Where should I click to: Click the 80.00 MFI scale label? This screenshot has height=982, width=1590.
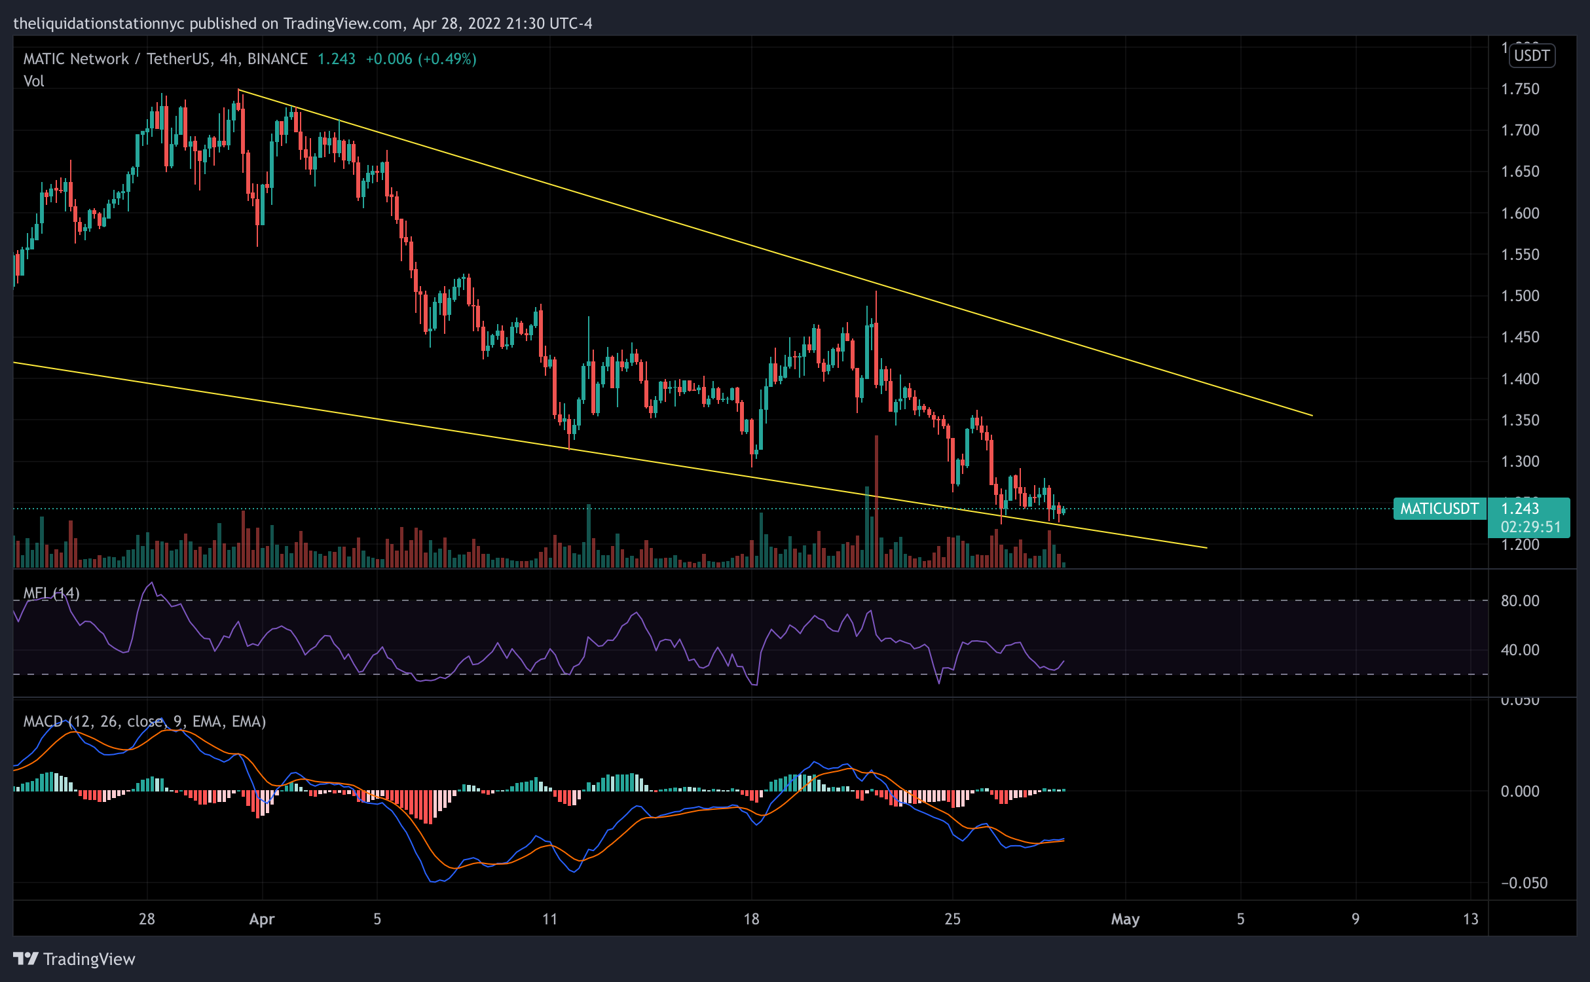(x=1520, y=601)
